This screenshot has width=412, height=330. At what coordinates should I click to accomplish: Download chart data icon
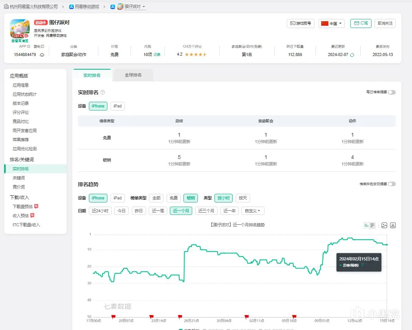coord(393,226)
